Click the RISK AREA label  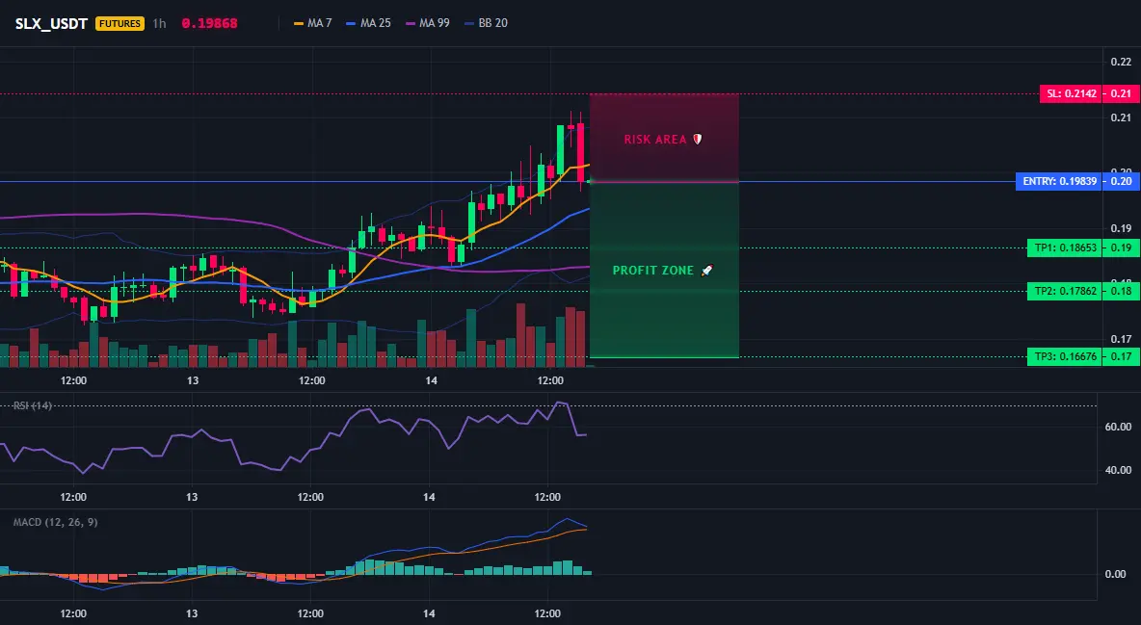coord(655,139)
